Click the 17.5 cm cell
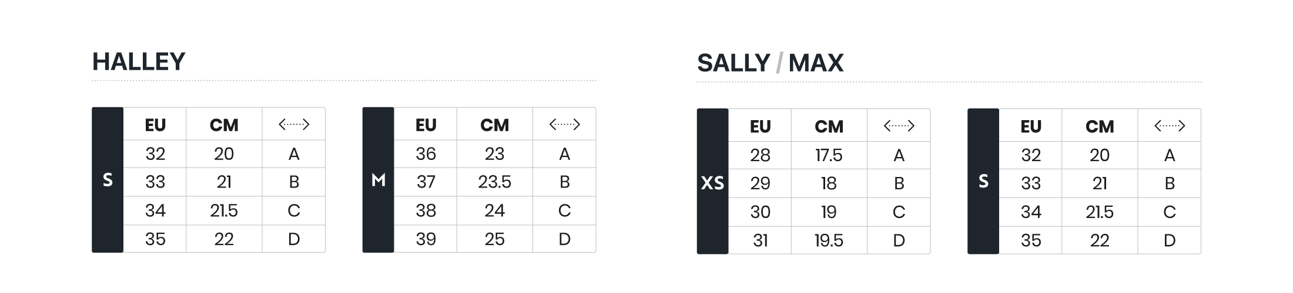This screenshot has width=1293, height=293. [829, 155]
